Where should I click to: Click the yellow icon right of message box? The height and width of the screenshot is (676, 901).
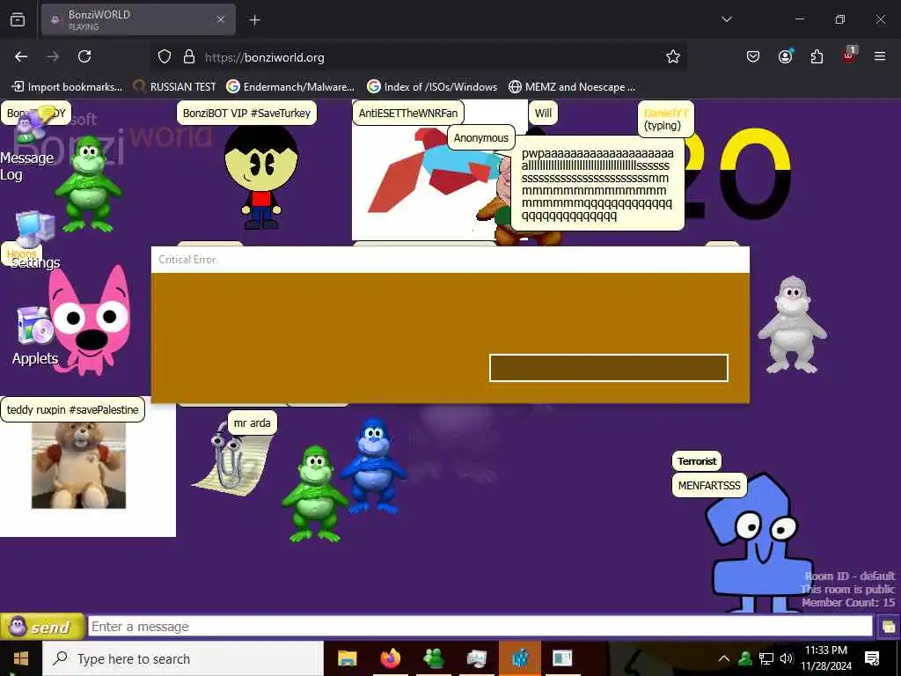point(888,627)
